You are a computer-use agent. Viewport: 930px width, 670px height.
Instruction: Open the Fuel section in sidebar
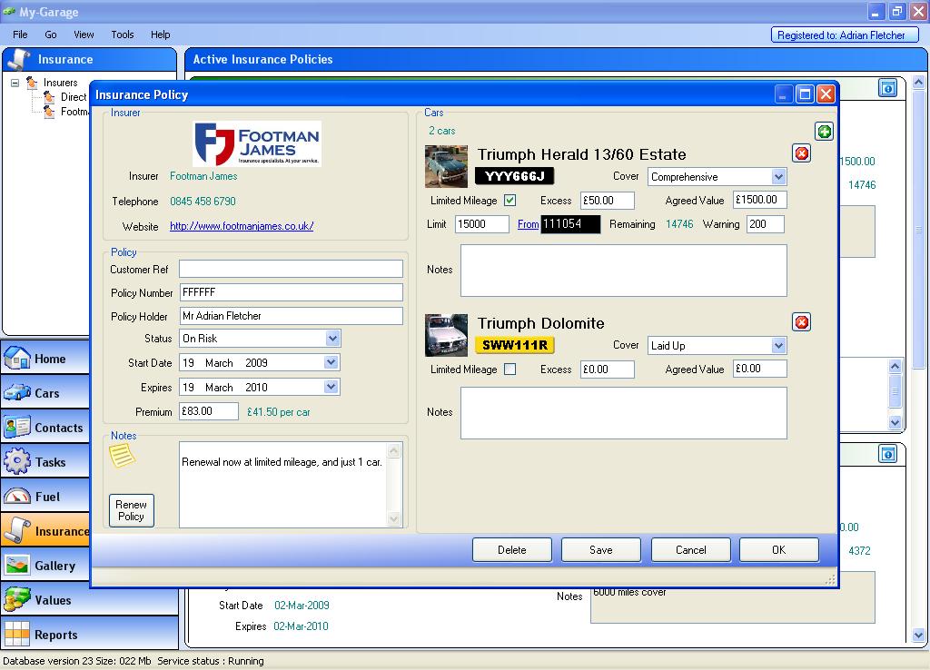47,497
